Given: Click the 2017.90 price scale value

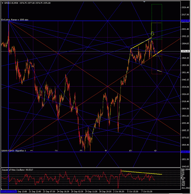Looking at the screenshot, I should (x=185, y=15).
